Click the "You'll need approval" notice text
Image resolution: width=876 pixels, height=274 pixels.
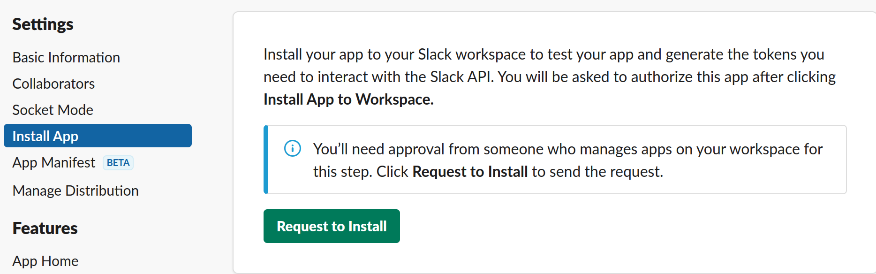click(x=567, y=149)
